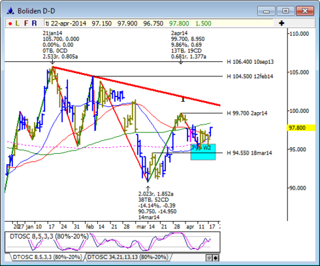Click the 110.000 price axis label
The height and width of the screenshot is (266, 320).
pyautogui.click(x=299, y=34)
